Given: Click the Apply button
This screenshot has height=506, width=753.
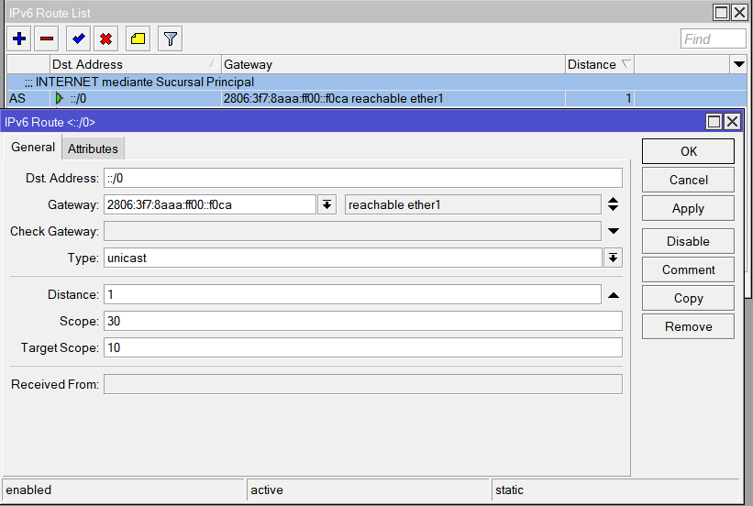Looking at the screenshot, I should click(688, 208).
